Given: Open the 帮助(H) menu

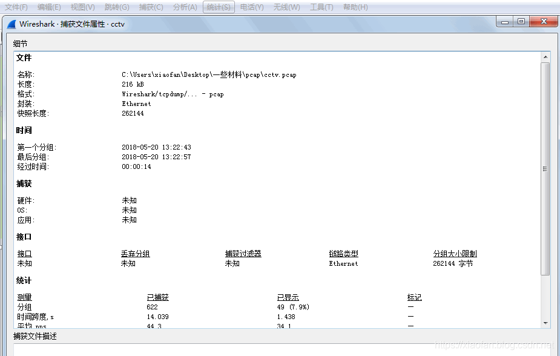Looking at the screenshot, I should coord(355,7).
